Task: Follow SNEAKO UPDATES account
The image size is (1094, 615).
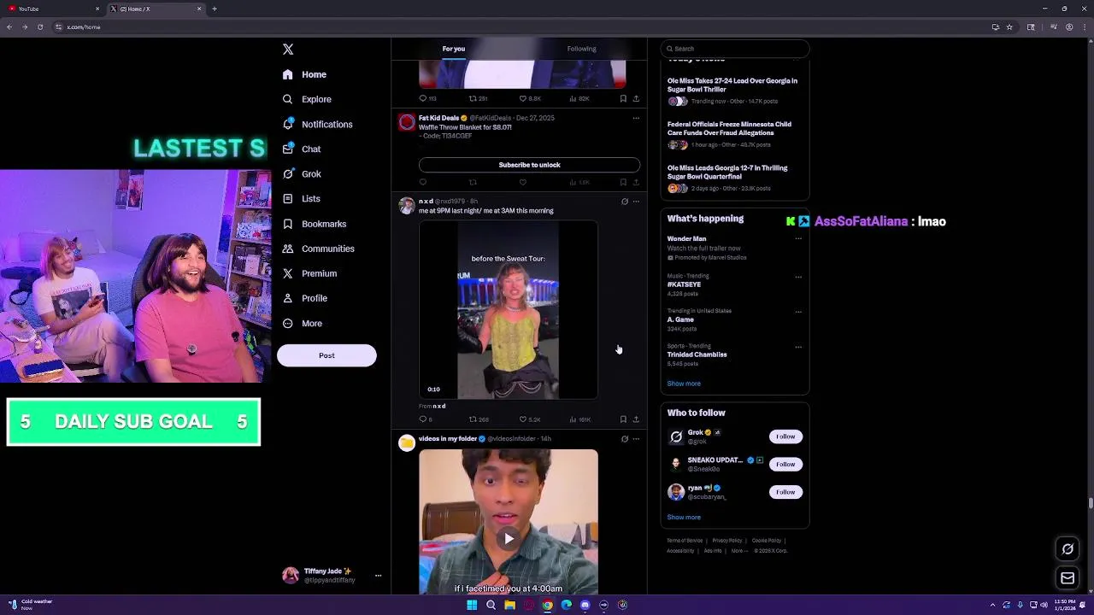Action: (x=785, y=464)
